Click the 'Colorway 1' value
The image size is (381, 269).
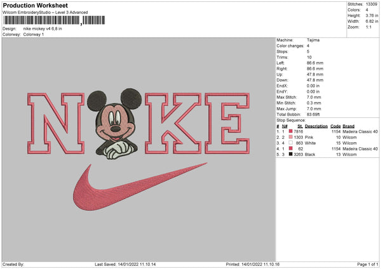coord(34,34)
